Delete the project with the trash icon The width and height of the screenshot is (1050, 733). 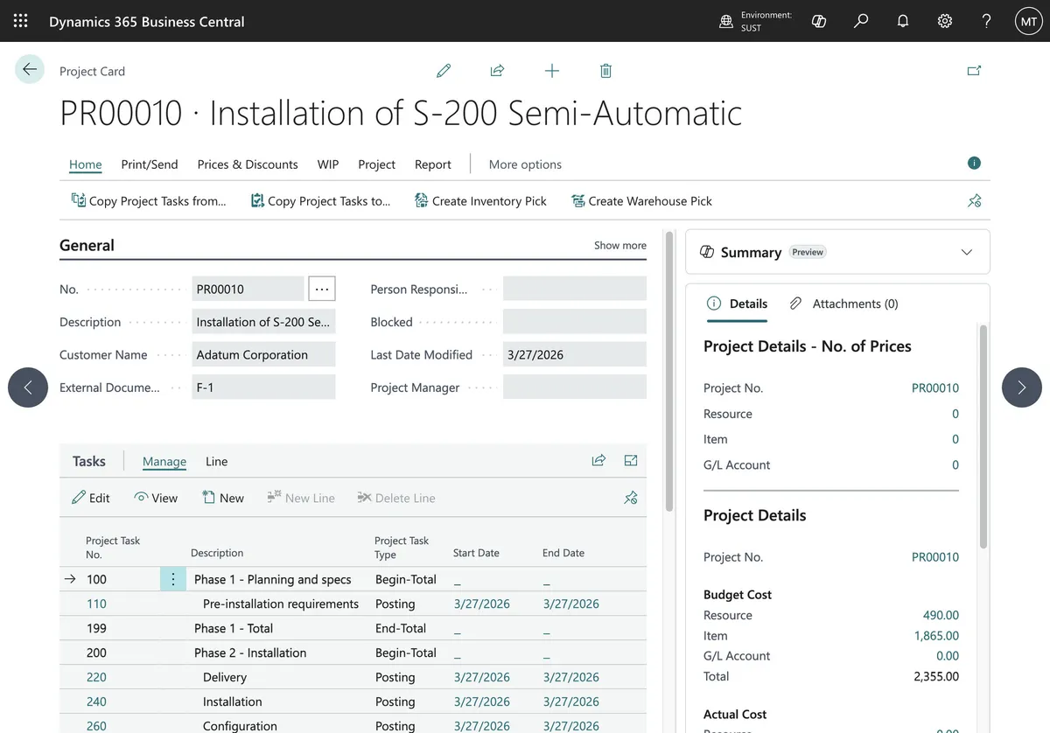605,71
